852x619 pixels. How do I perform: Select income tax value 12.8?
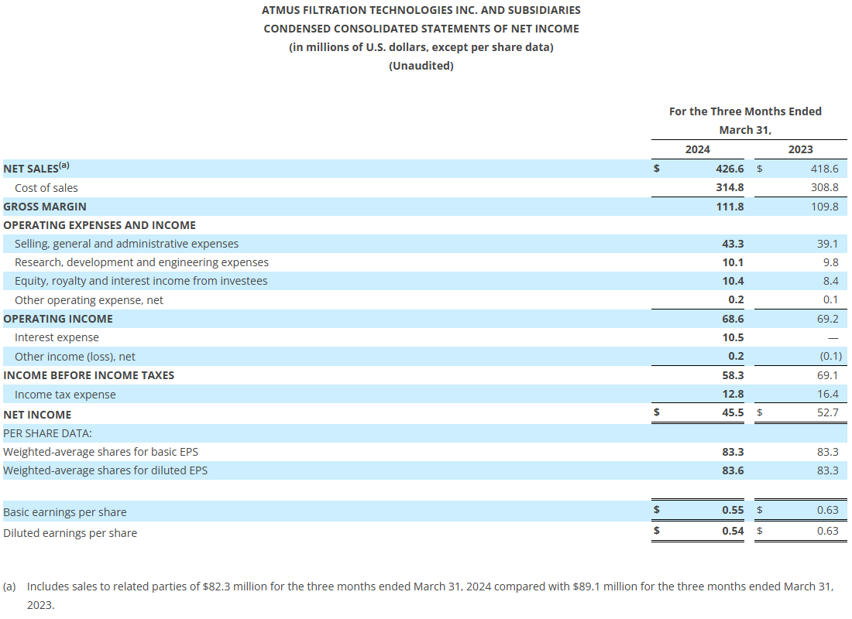733,394
